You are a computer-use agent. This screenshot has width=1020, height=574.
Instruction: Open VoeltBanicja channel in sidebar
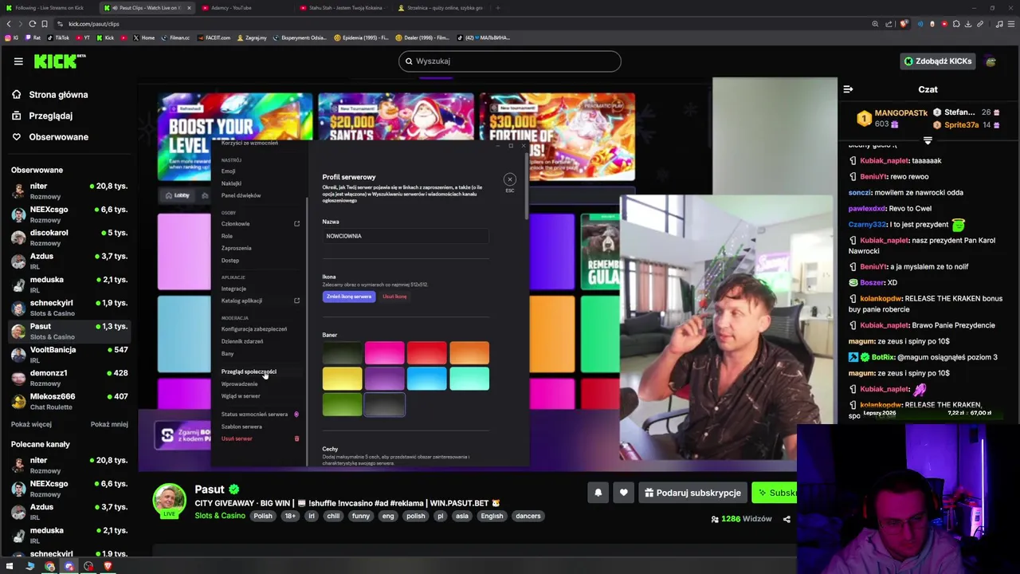pyautogui.click(x=68, y=354)
